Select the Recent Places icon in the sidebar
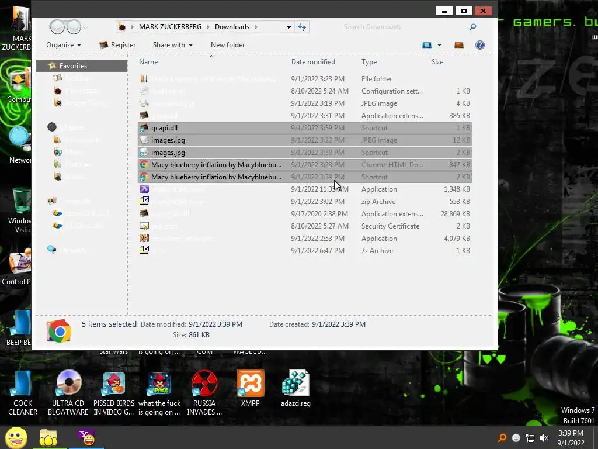 [x=58, y=103]
